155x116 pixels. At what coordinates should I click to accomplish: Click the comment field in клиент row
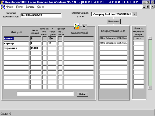click(x=79, y=38)
